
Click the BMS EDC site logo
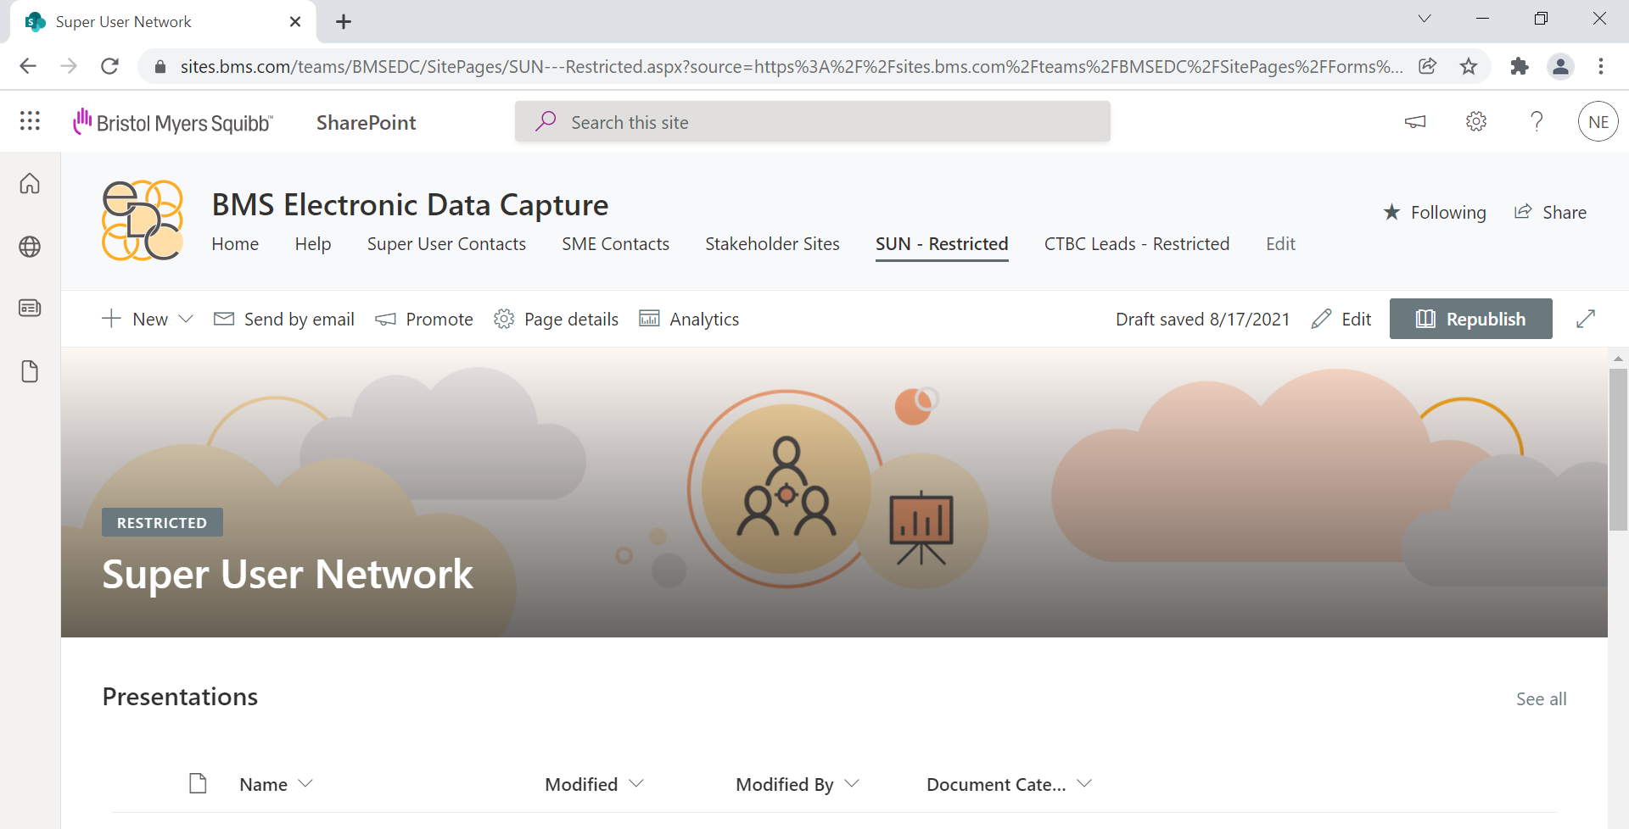click(143, 220)
